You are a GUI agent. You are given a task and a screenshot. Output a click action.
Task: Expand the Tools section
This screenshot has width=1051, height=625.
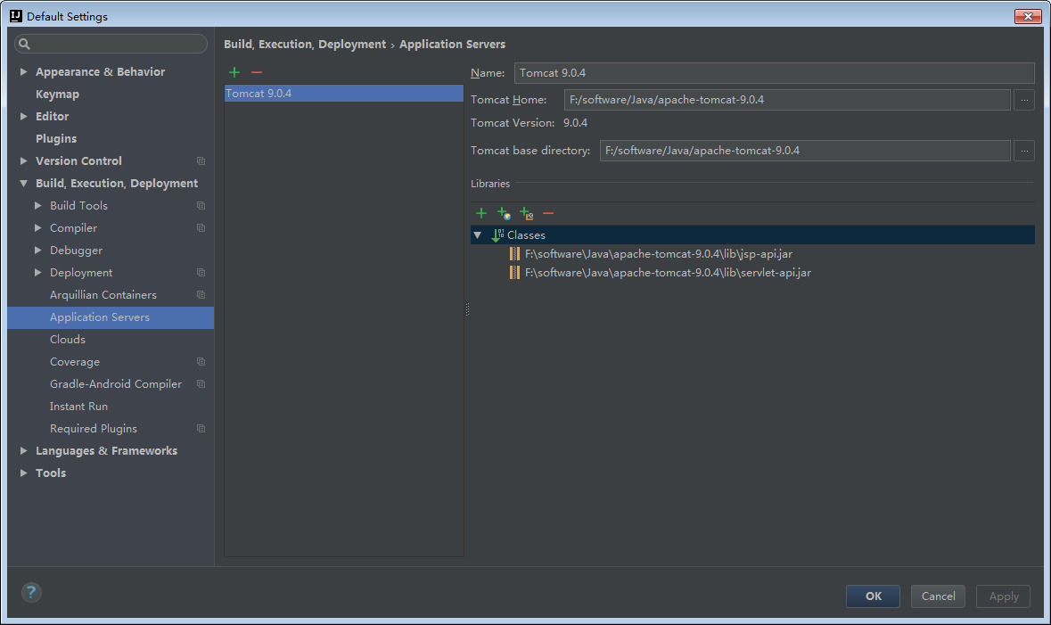(x=23, y=473)
